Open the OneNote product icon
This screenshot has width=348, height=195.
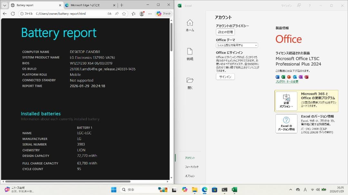click(300, 77)
